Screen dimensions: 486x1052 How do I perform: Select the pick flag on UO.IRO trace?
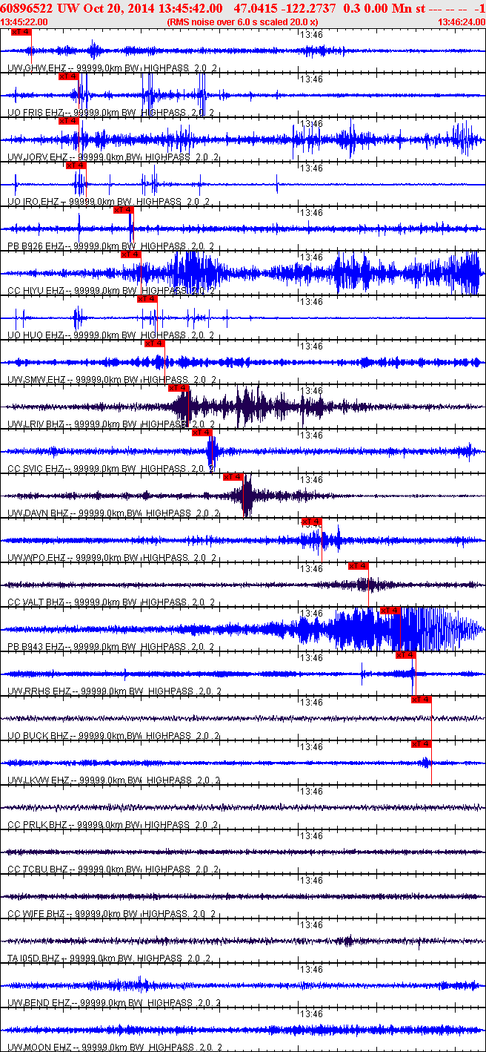pos(76,165)
